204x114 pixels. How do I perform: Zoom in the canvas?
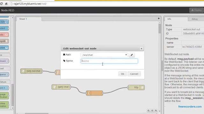click(156, 111)
